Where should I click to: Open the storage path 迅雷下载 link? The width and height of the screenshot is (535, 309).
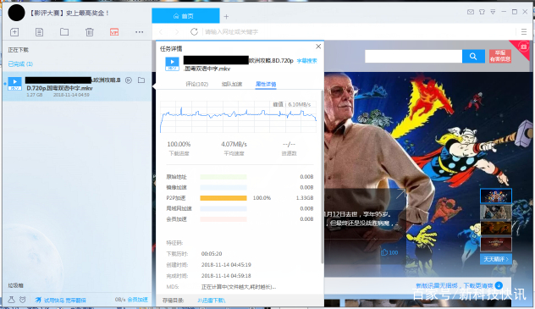coord(212,301)
